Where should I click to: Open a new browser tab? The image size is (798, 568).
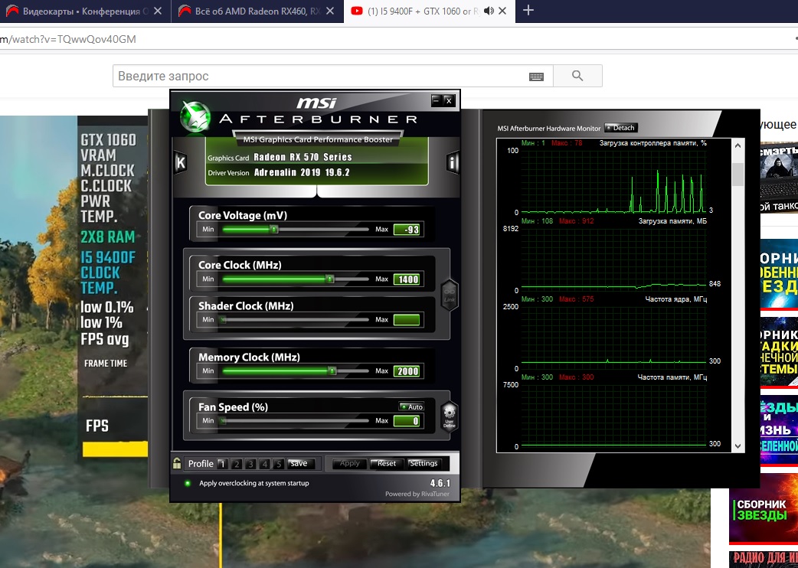point(528,10)
